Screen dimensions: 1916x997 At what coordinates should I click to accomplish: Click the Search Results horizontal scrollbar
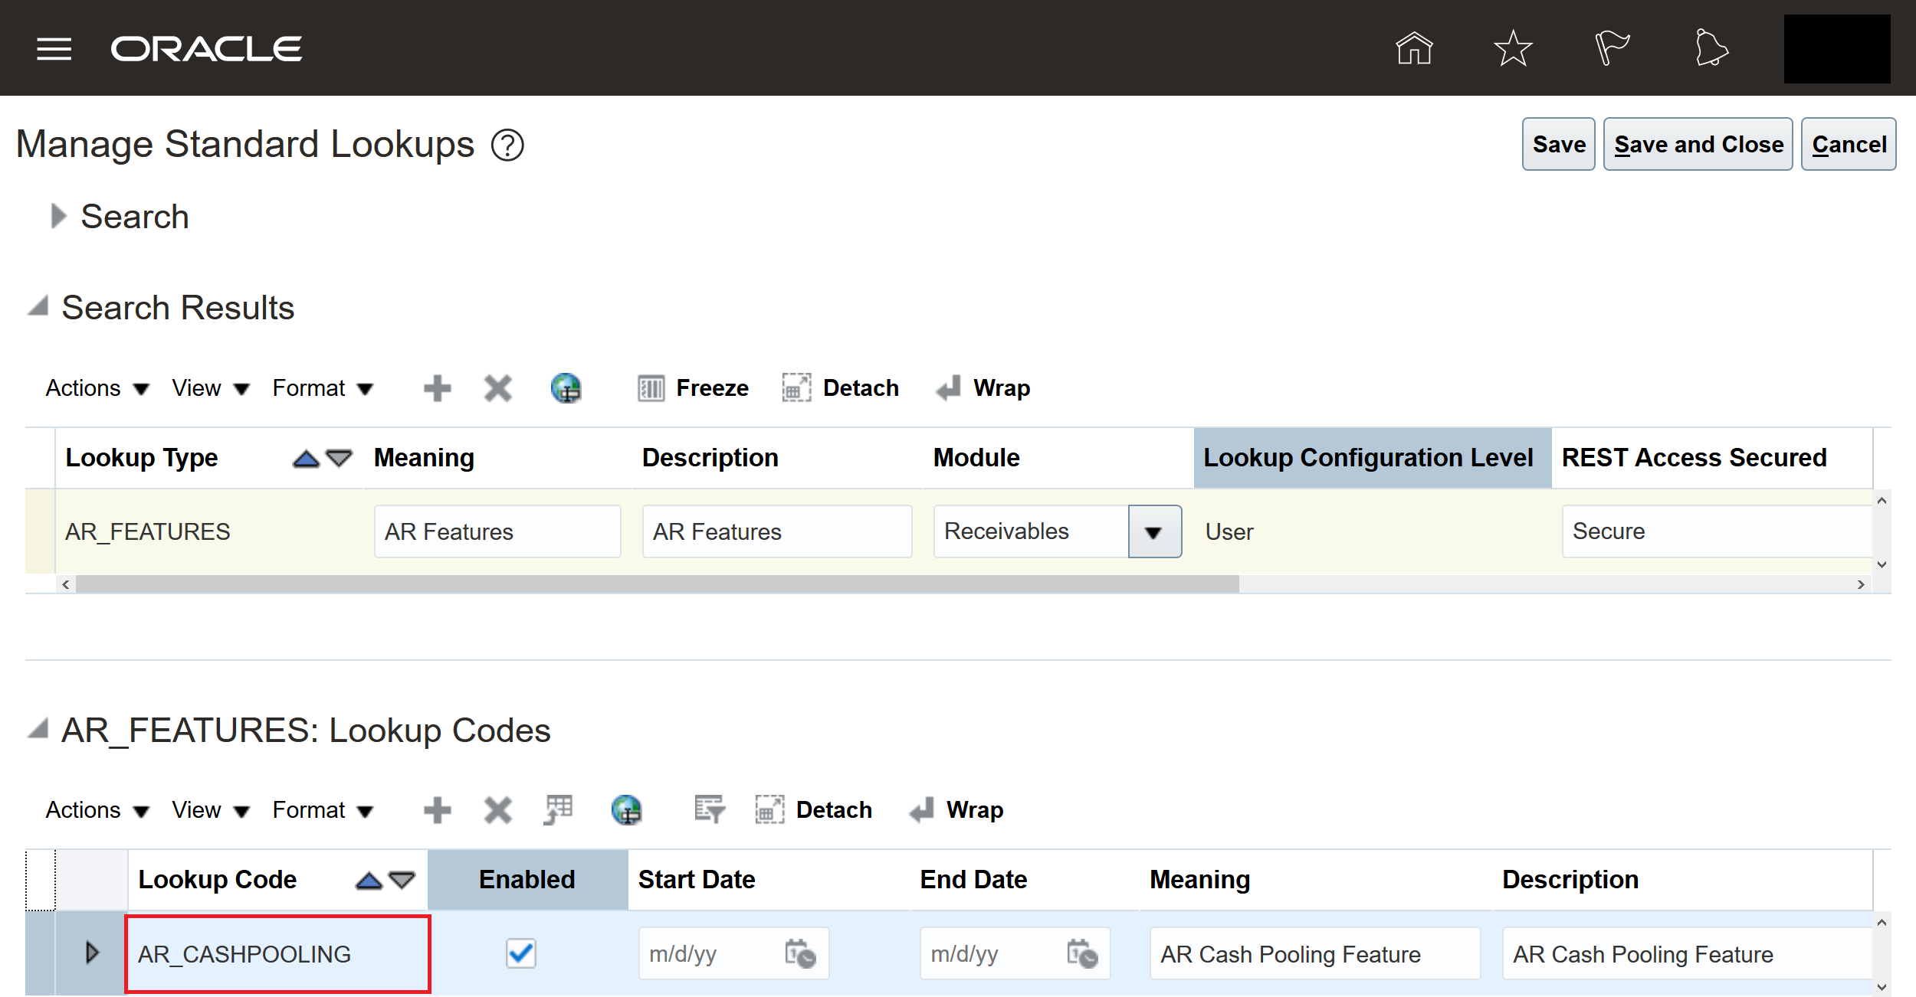[657, 585]
